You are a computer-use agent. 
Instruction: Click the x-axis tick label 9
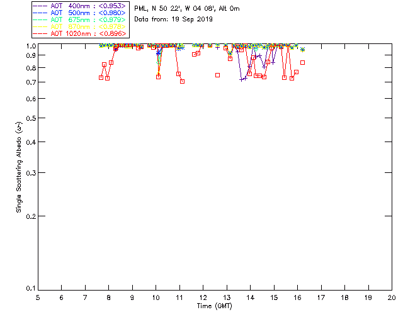point(132,297)
